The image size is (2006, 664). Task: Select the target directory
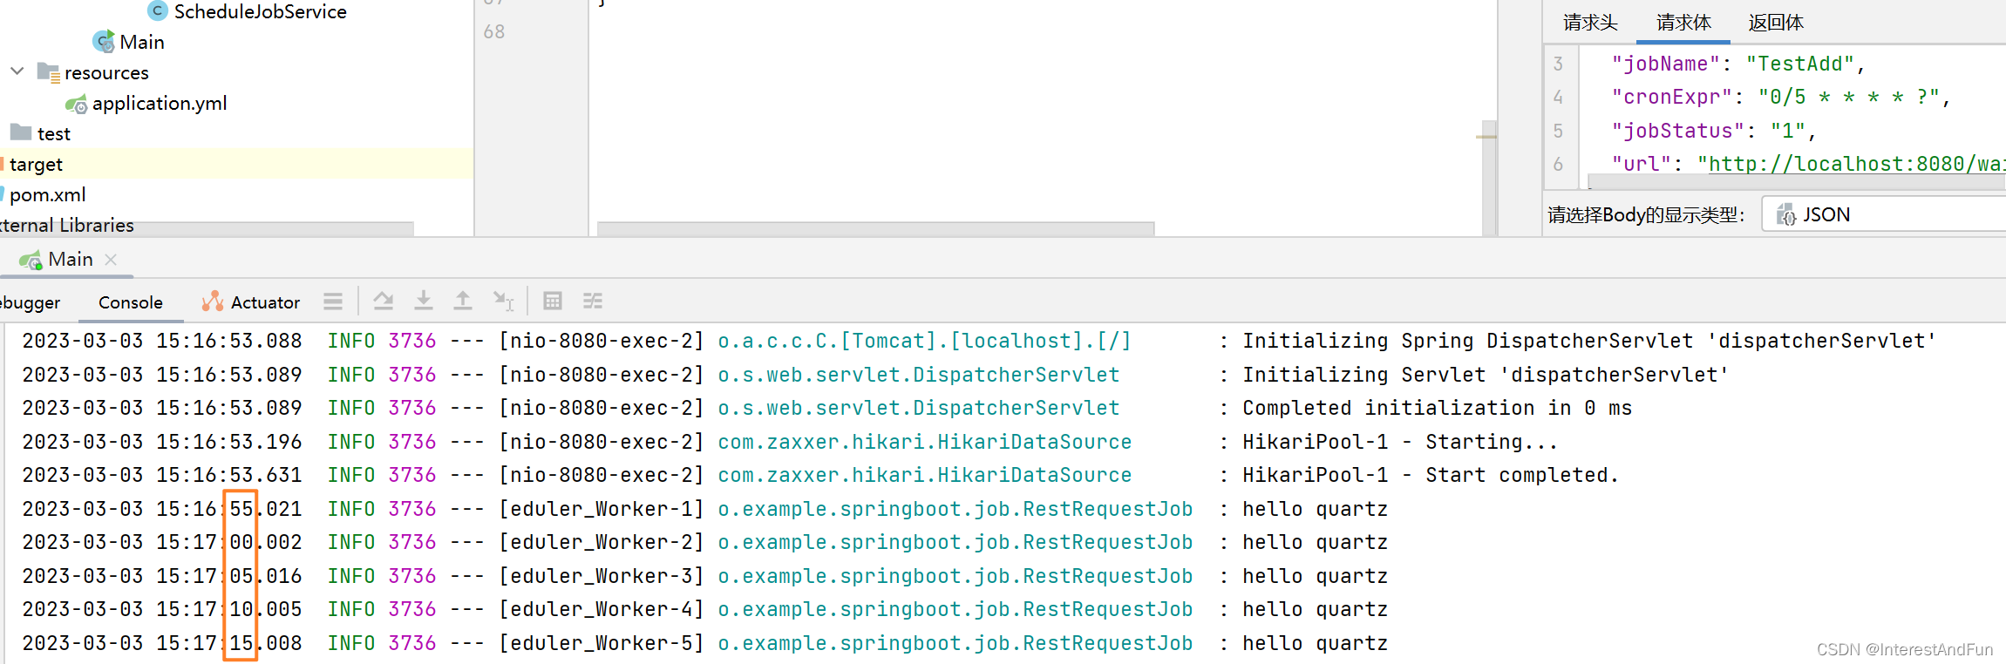(x=36, y=164)
